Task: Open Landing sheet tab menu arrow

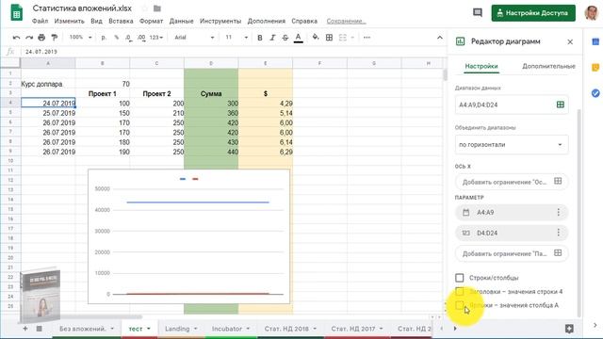Action: tap(195, 329)
